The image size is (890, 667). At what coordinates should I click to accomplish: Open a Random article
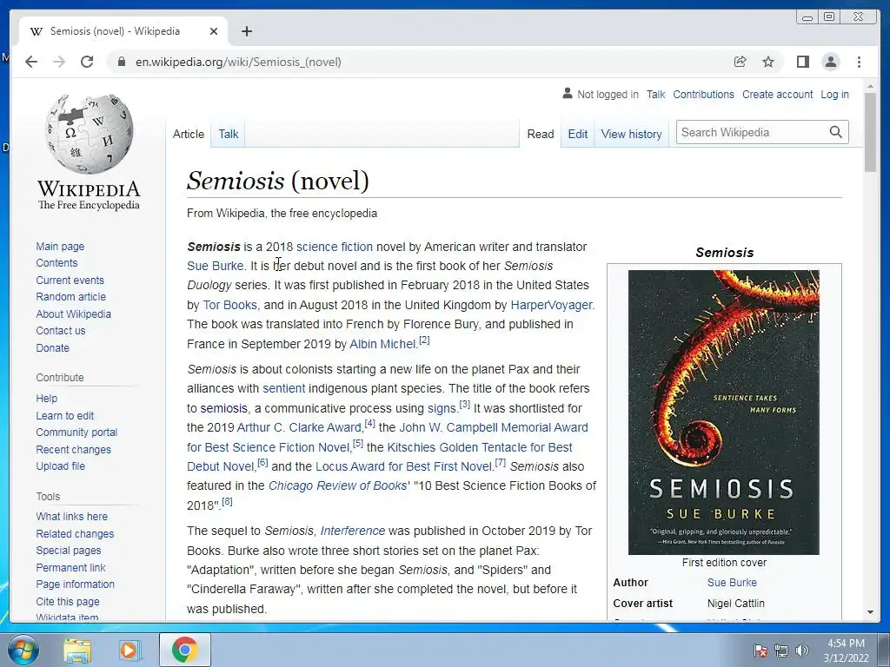(71, 297)
